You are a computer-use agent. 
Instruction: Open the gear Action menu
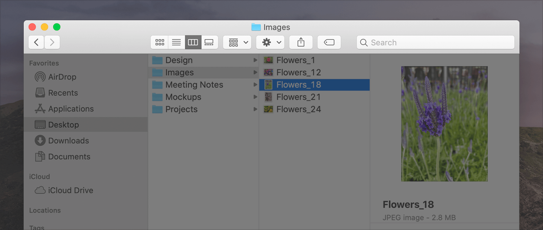coord(270,42)
